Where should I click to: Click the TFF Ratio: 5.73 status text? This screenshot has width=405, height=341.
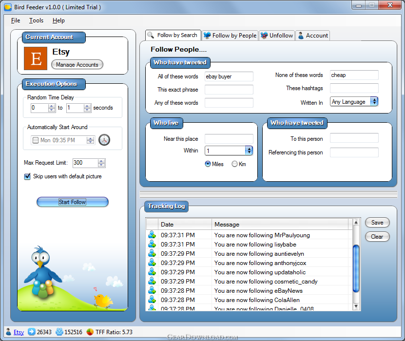(114, 332)
